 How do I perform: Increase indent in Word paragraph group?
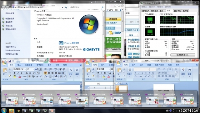coord(64,69)
